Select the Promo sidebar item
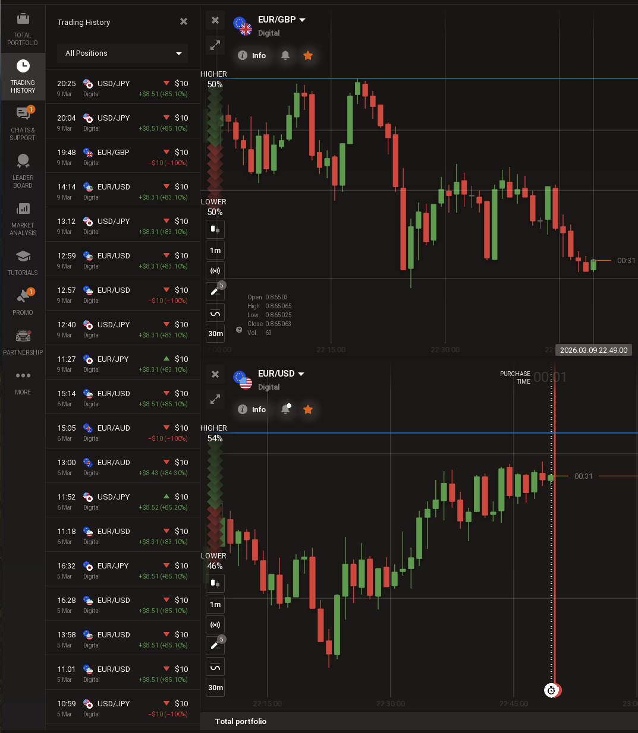Screen dimensions: 638x733 click(23, 302)
